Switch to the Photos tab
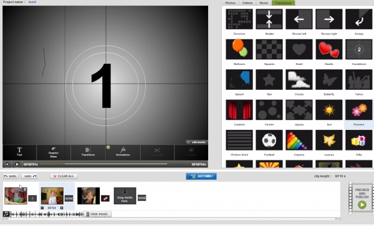The image size is (374, 226). 231,3
